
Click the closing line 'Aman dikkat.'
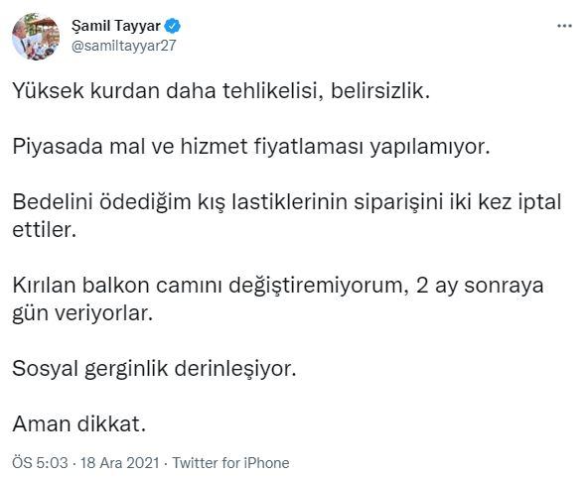[x=78, y=424]
